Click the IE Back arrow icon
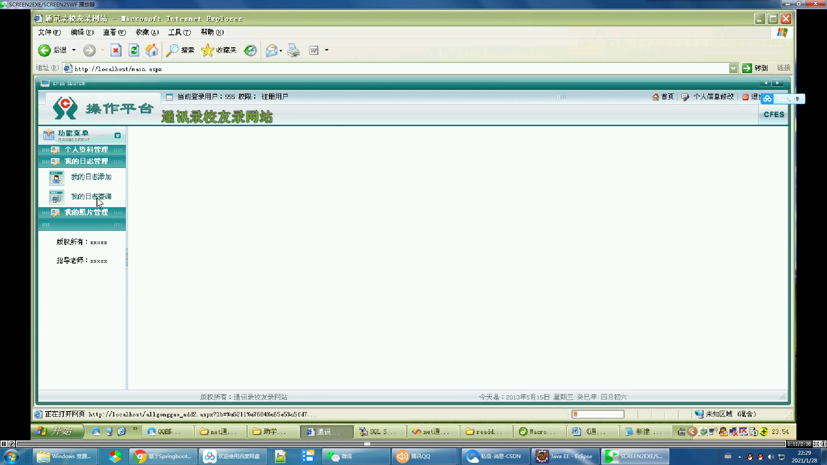This screenshot has height=465, width=827. coord(44,50)
